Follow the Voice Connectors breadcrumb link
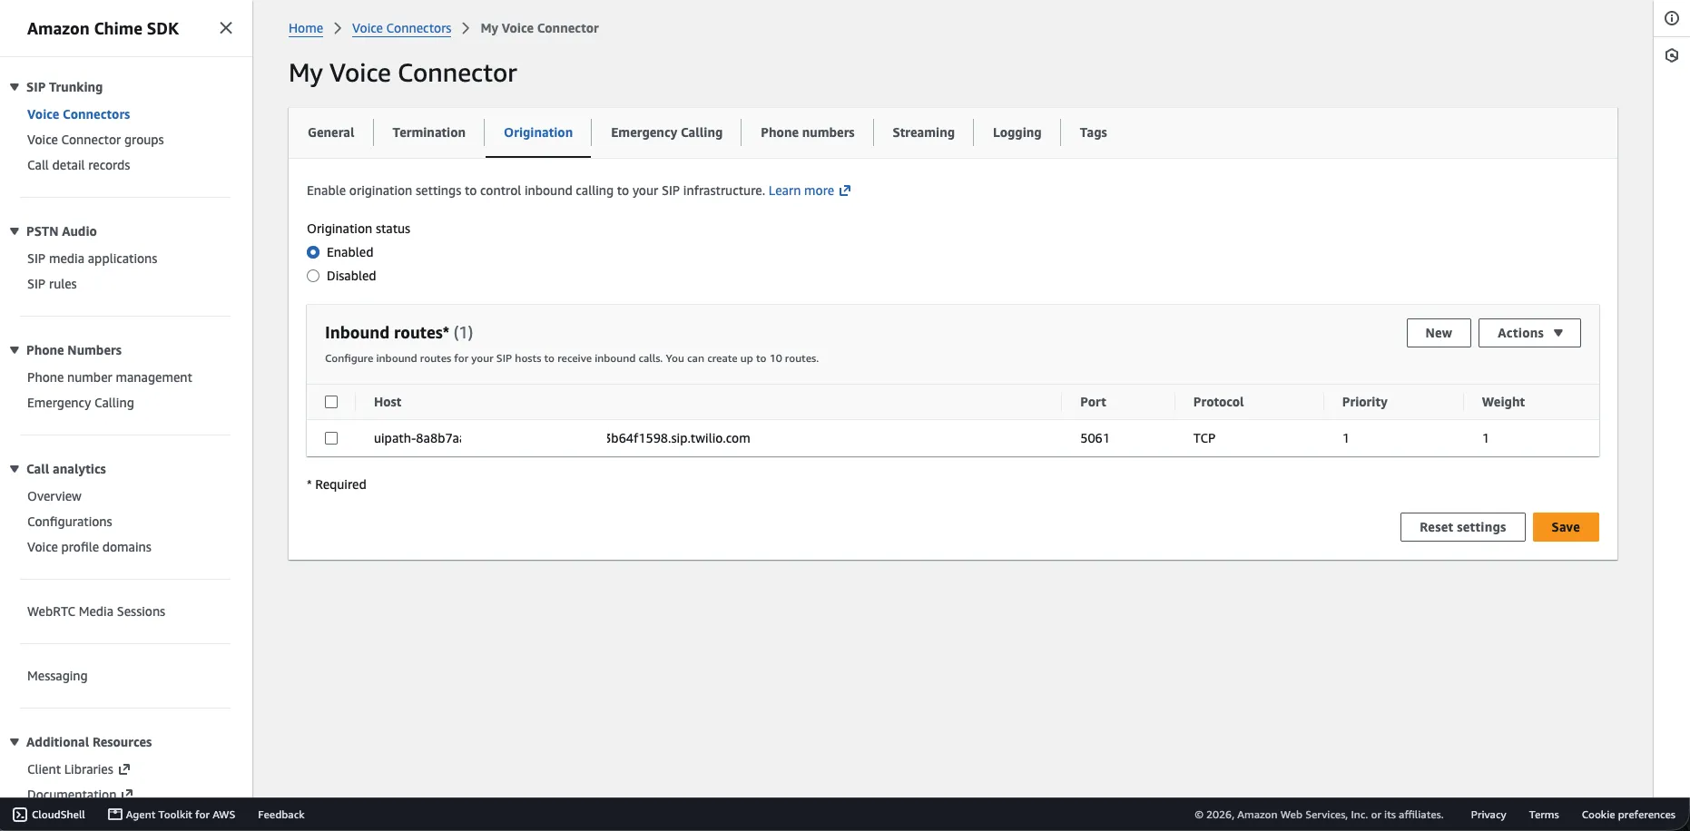The height and width of the screenshot is (831, 1690). [x=401, y=28]
